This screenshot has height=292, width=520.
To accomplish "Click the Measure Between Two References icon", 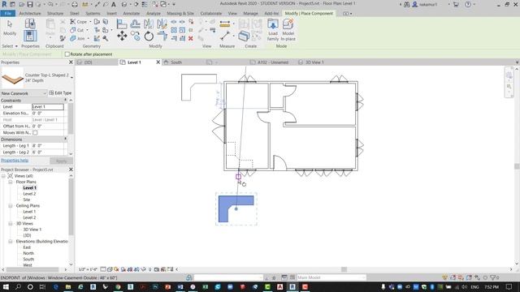I will pyautogui.click(x=225, y=36).
